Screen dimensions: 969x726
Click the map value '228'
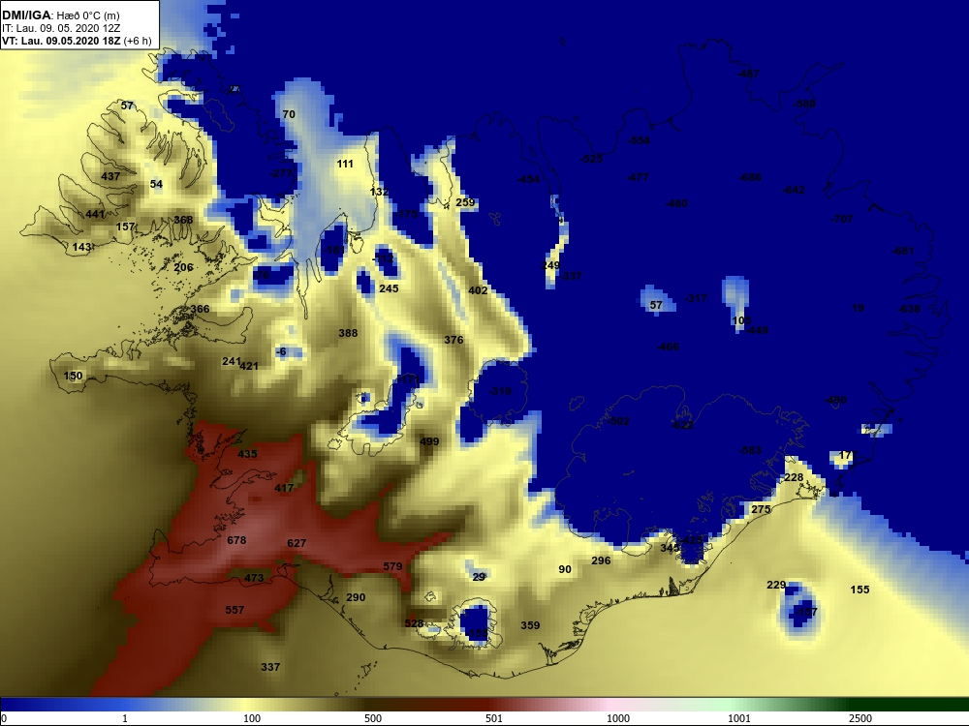click(794, 477)
